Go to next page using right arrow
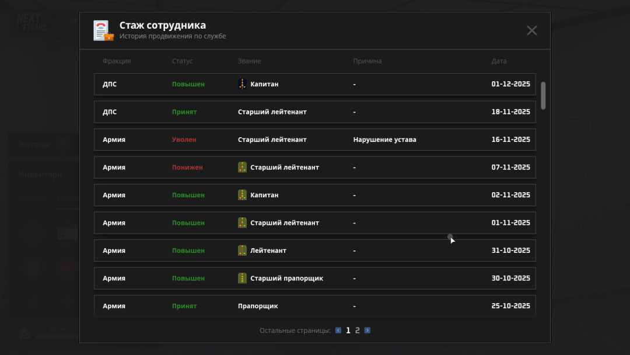 (x=367, y=330)
